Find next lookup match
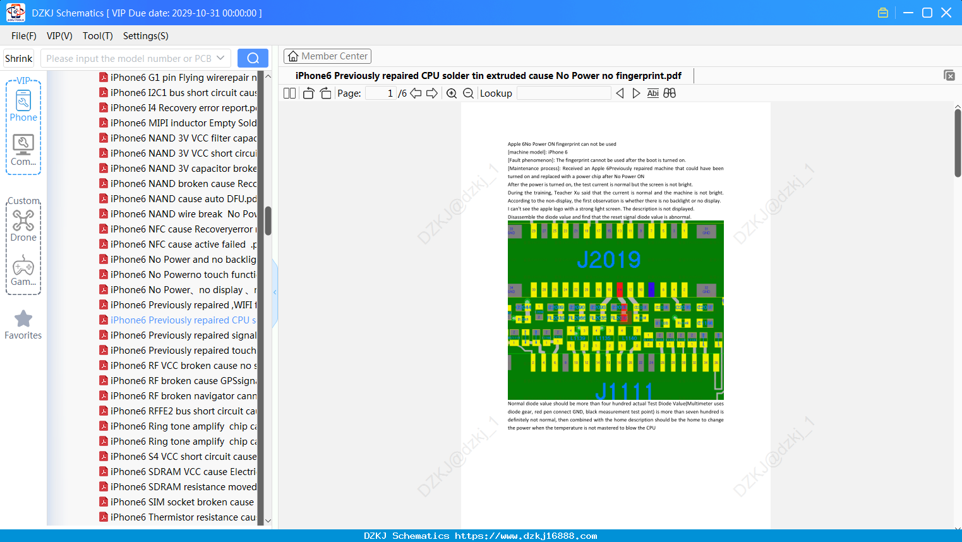 point(636,93)
